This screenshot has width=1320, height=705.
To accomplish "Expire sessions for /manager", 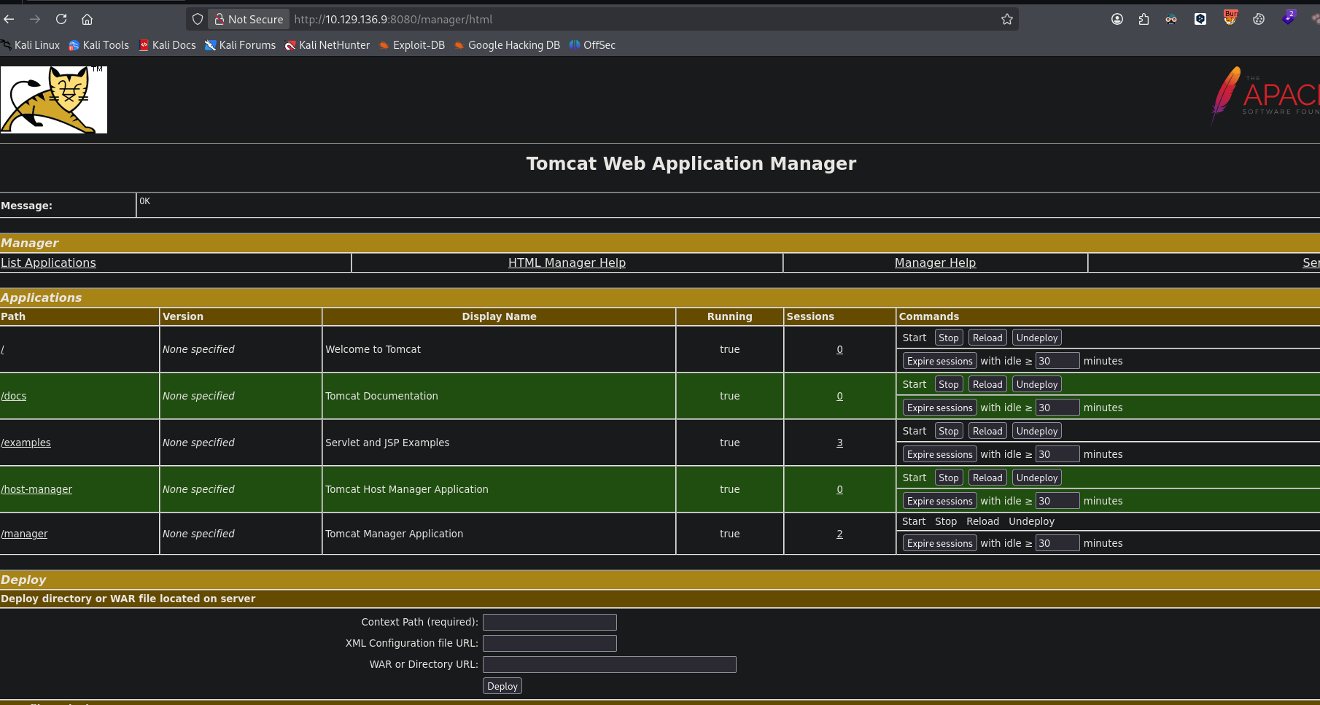I will (x=939, y=543).
